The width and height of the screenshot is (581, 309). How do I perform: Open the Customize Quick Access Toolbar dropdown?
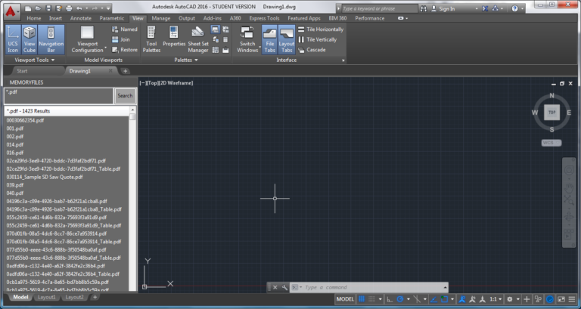click(108, 8)
